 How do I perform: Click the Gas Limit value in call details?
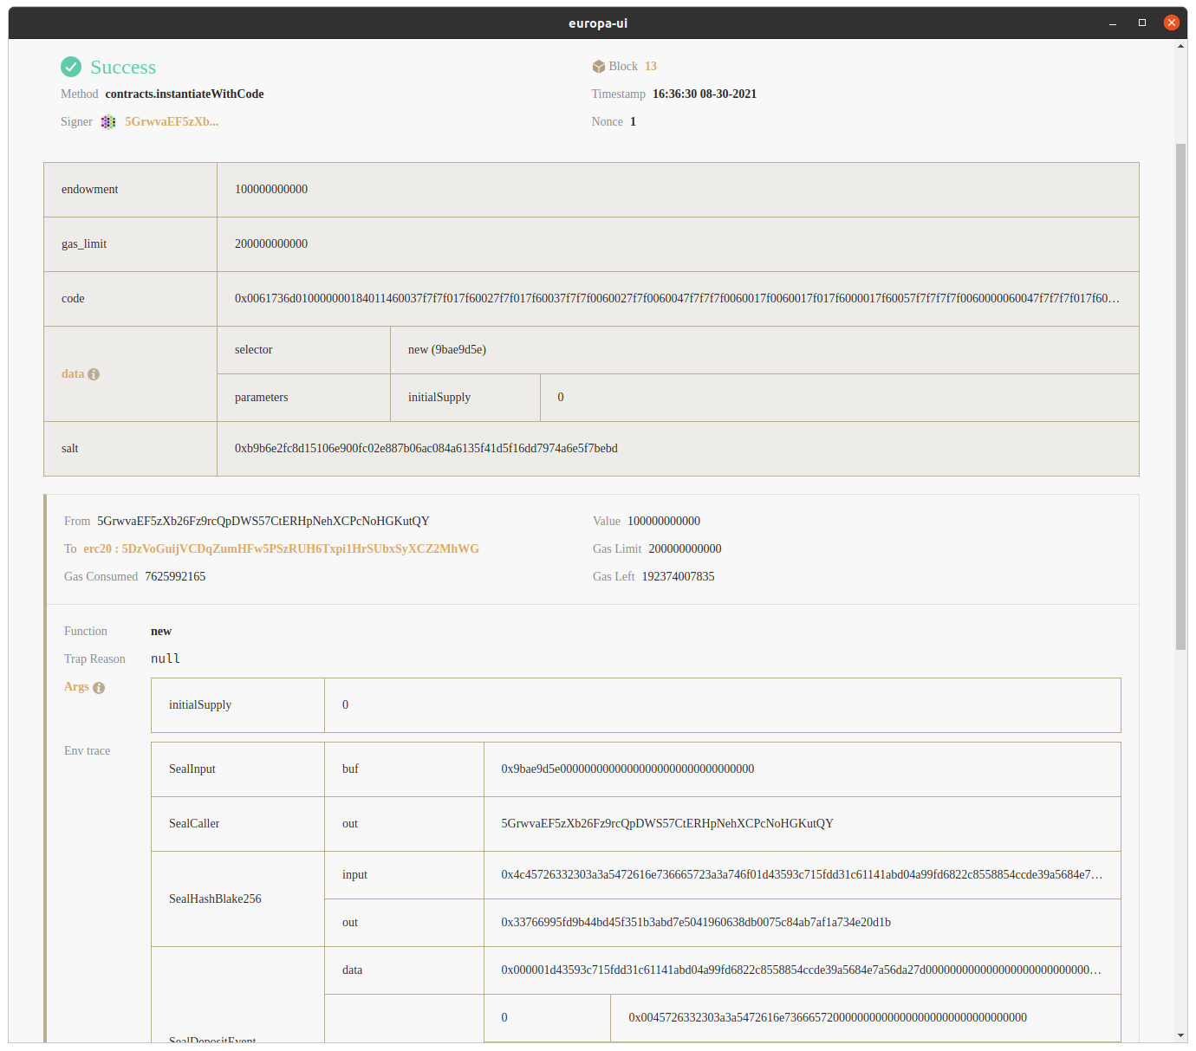pyautogui.click(x=685, y=549)
